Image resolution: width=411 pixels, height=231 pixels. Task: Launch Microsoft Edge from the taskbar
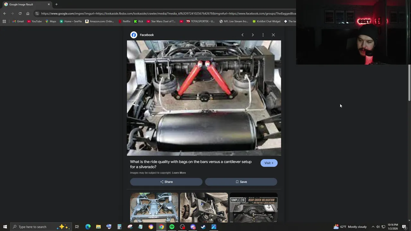pos(88,227)
